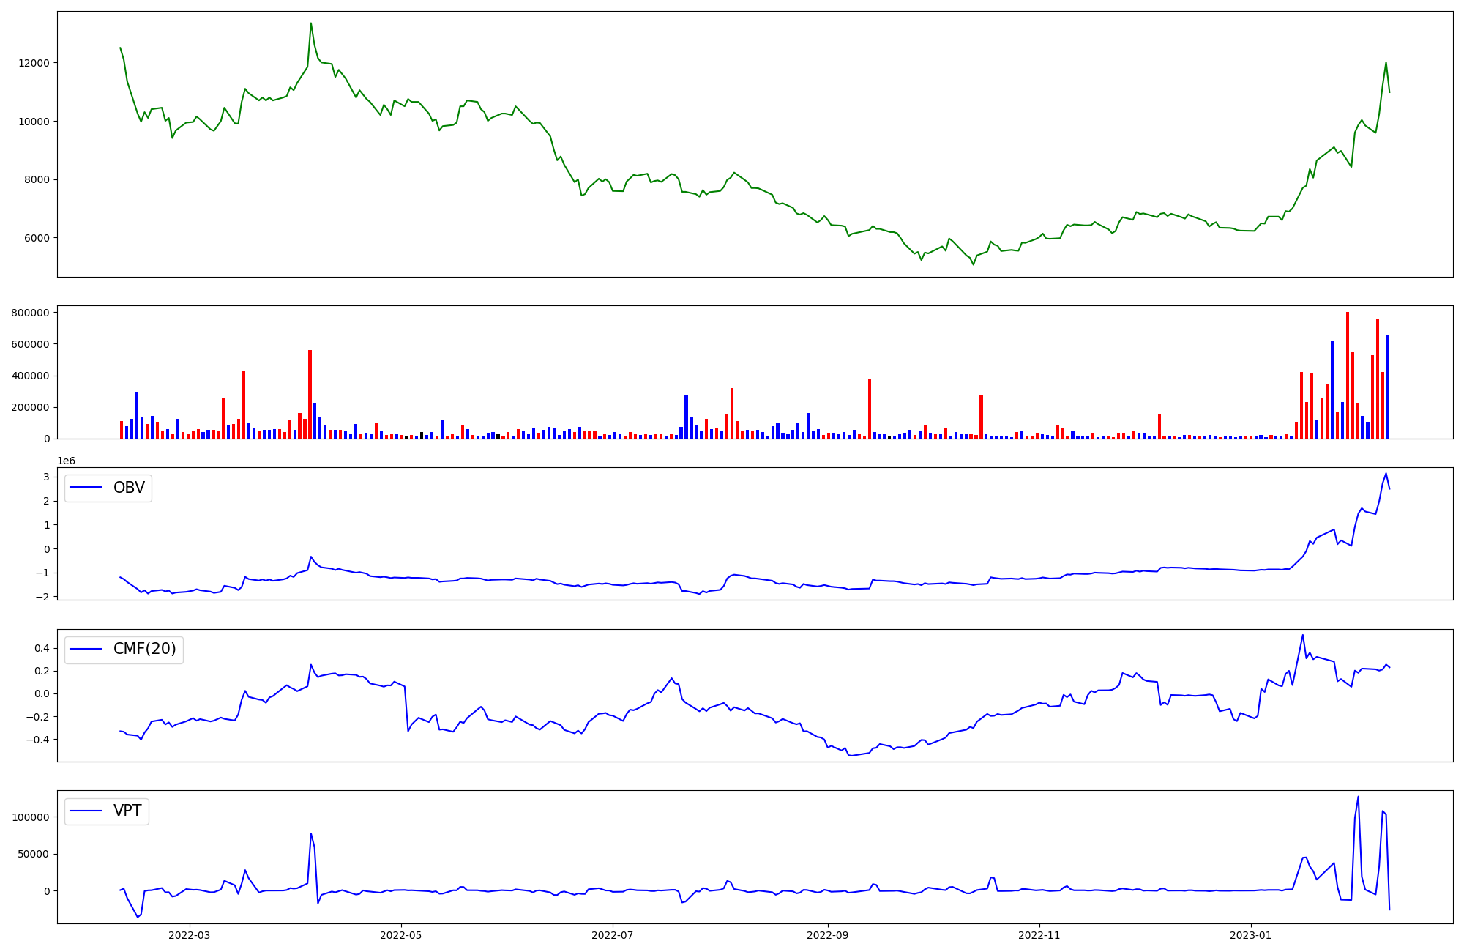Click the 800000 volume axis label
The height and width of the screenshot is (952, 1464).
[x=31, y=313]
